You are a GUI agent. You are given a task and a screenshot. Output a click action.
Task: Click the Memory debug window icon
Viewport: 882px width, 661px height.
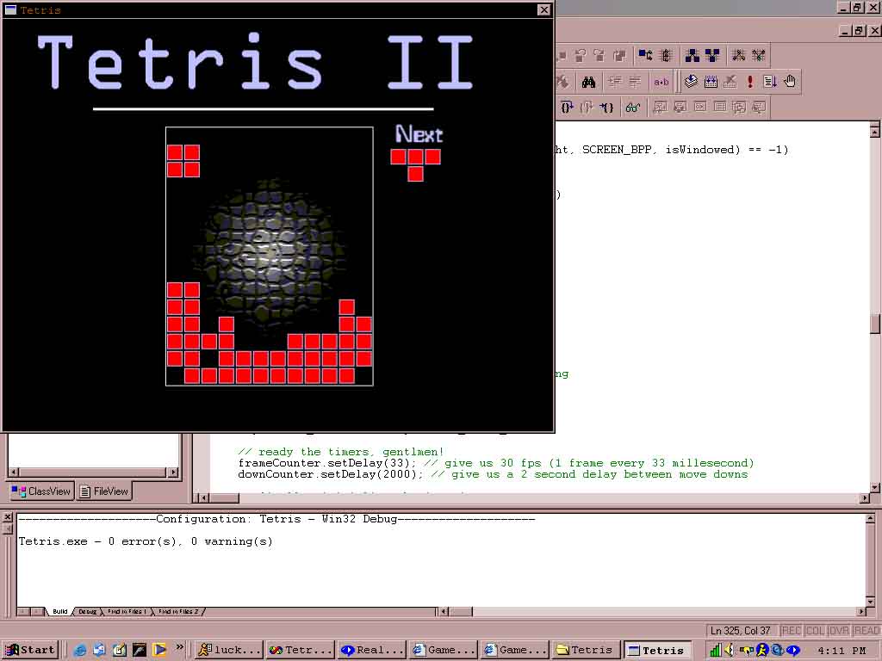point(720,107)
